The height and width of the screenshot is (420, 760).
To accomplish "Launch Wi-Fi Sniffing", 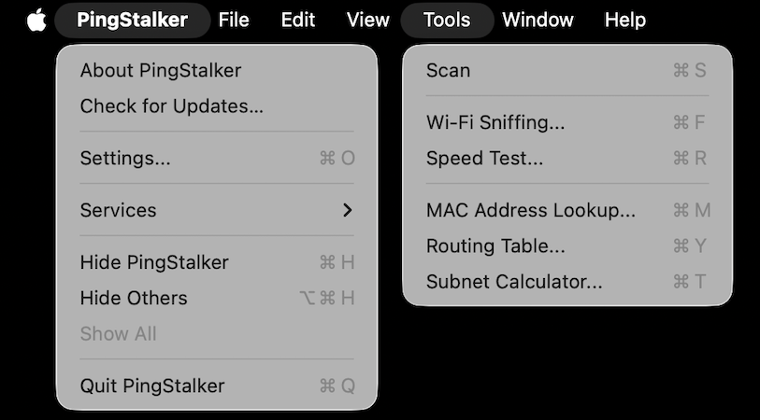I will 495,122.
